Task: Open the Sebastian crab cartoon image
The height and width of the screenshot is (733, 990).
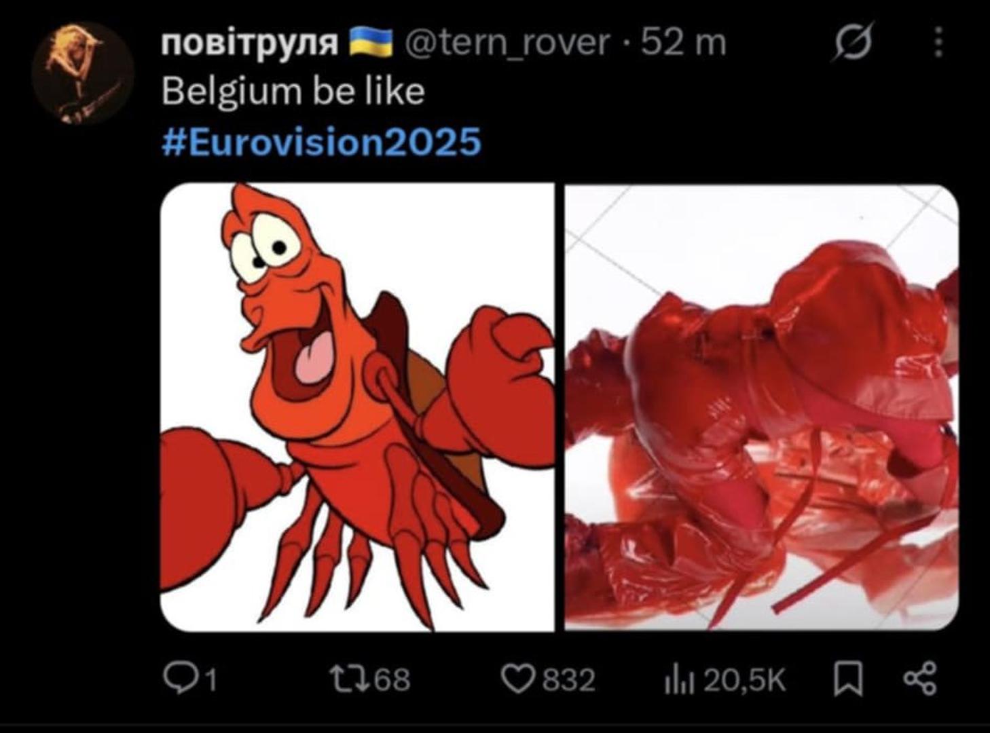Action: pos(357,407)
